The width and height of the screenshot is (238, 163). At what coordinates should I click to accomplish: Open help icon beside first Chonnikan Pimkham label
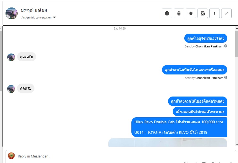pos(226,46)
